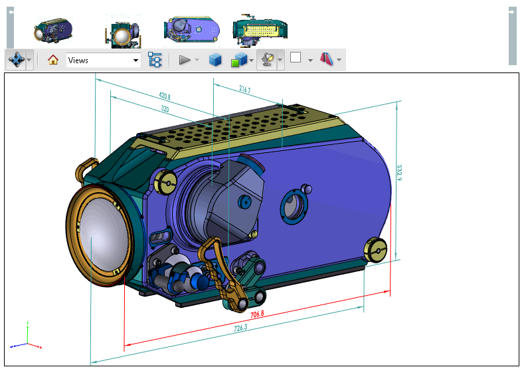The image size is (524, 369).
Task: Expand the play options arrow
Action: click(197, 61)
